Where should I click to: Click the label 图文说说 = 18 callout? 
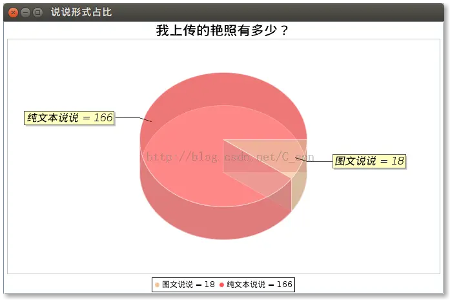(x=369, y=161)
